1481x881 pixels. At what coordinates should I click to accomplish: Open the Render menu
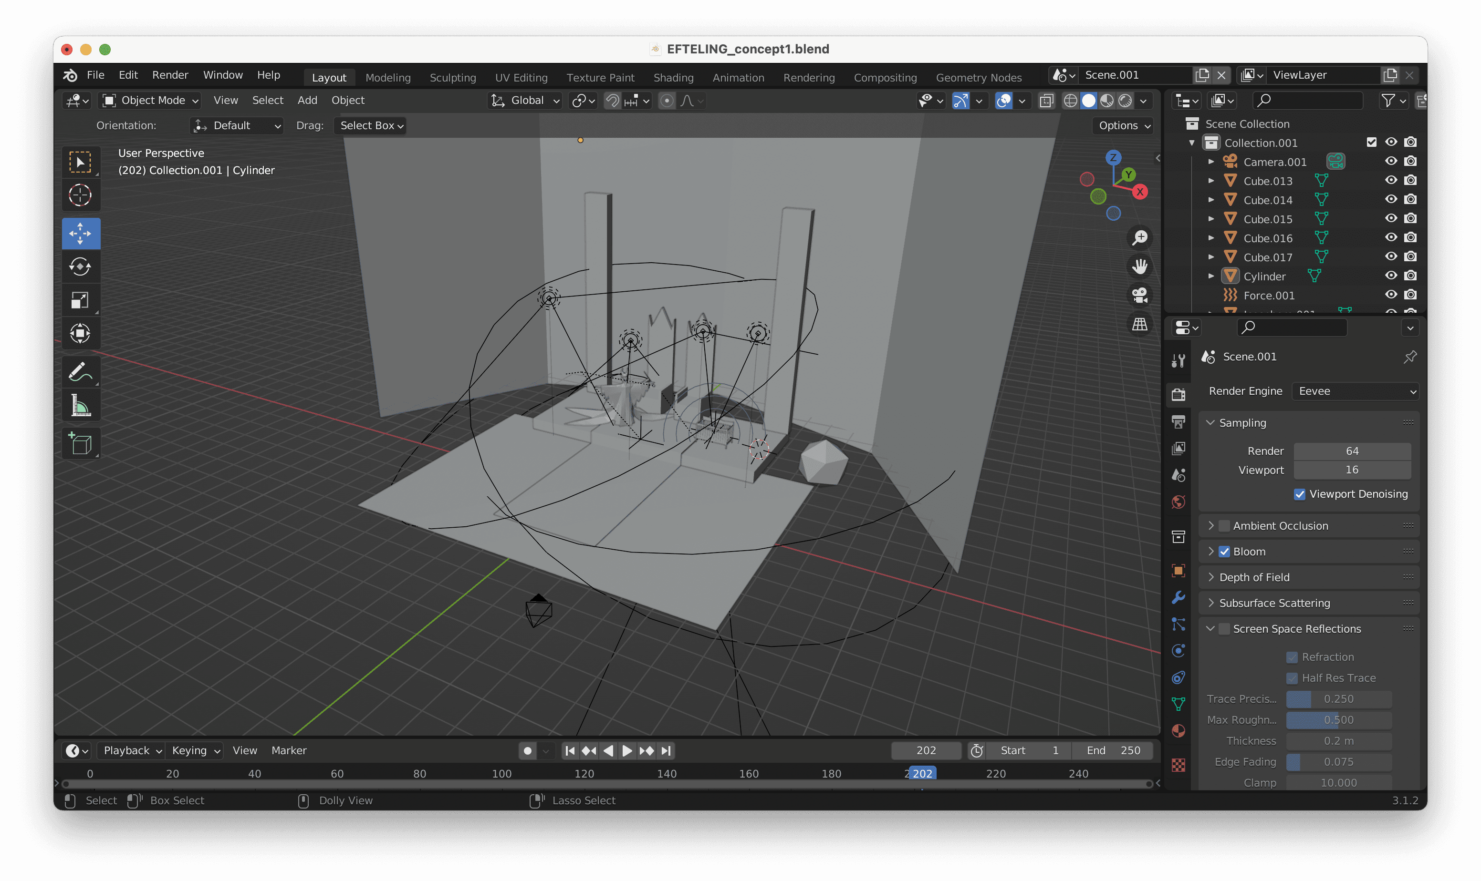pos(170,75)
